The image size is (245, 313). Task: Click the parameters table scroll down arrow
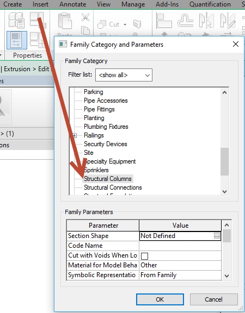pyautogui.click(x=227, y=276)
